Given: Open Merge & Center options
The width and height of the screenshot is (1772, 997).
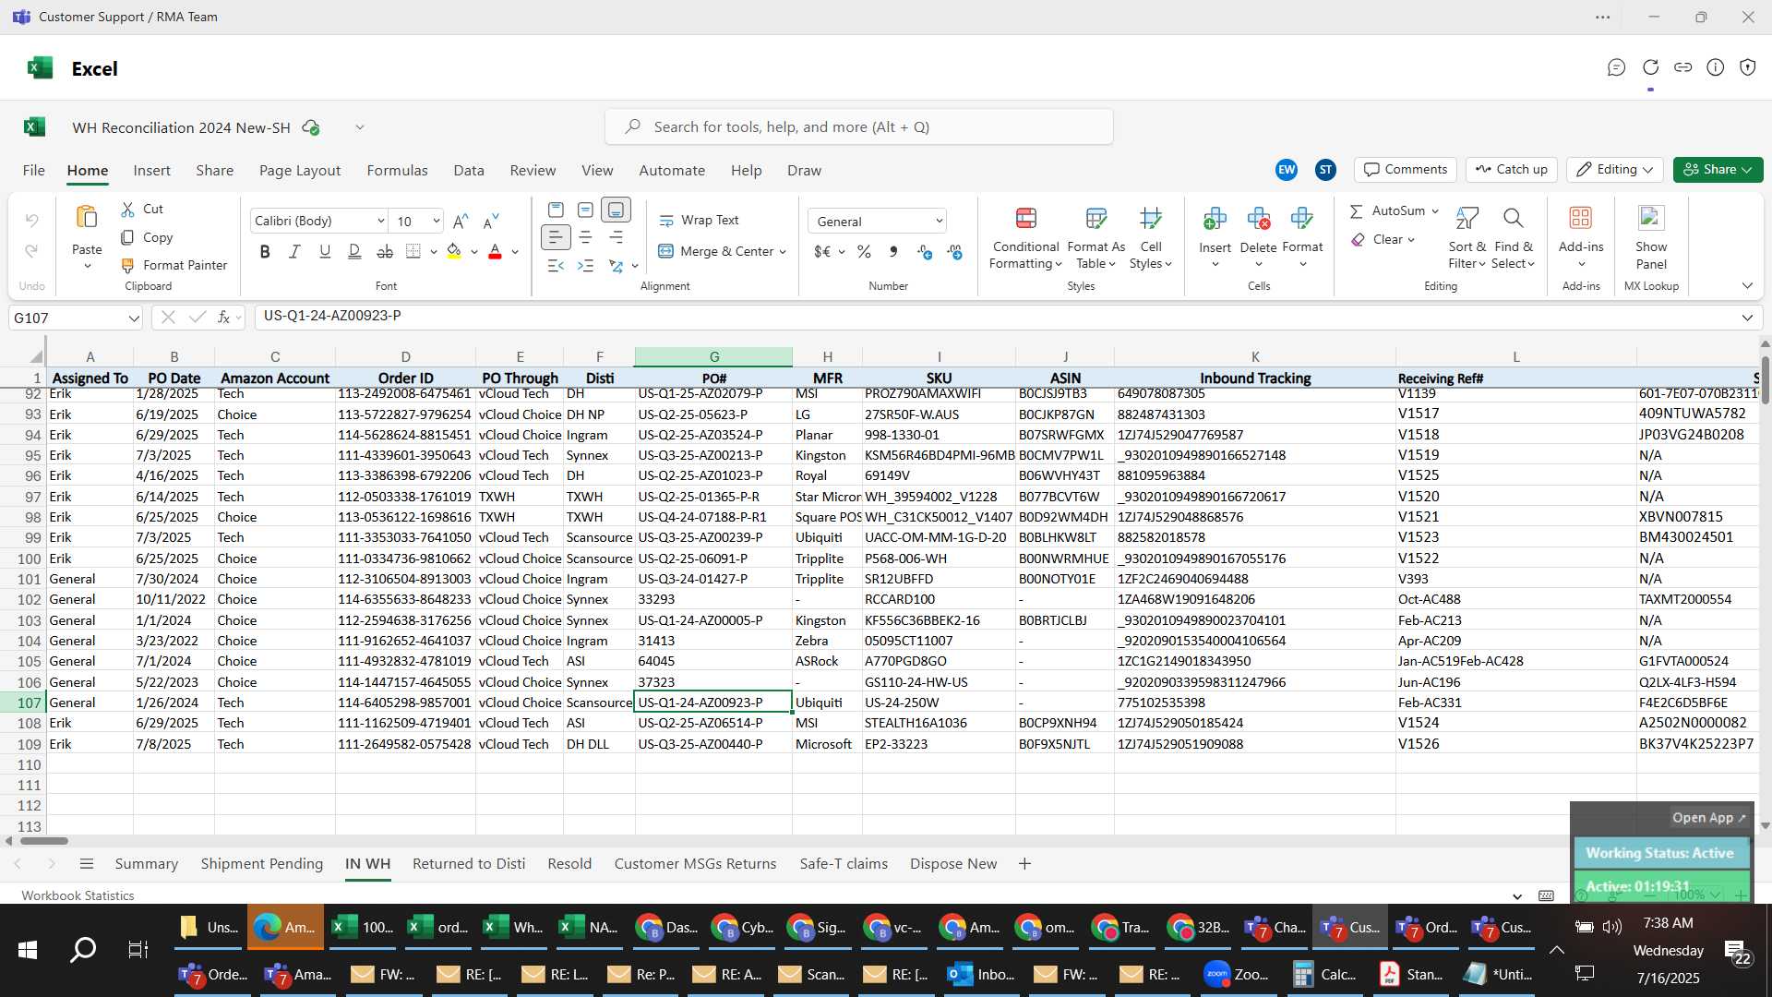Looking at the screenshot, I should pyautogui.click(x=783, y=252).
